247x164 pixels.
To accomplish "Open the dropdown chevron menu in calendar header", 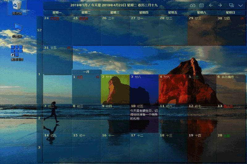I will [x=241, y=6].
